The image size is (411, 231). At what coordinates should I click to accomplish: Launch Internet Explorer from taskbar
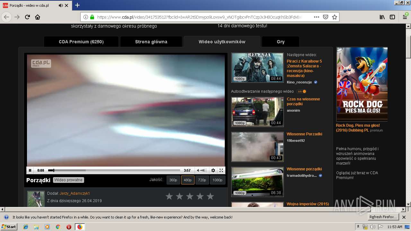point(26,227)
